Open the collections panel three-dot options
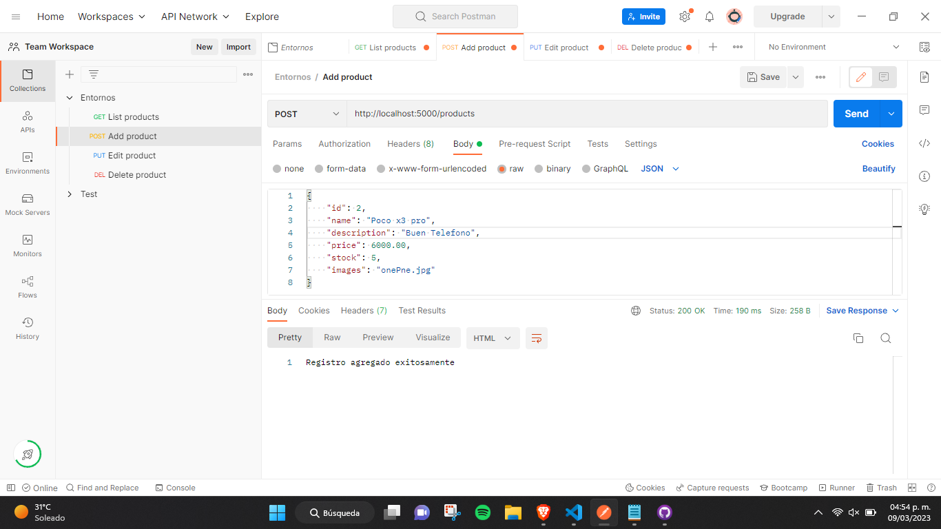 click(x=248, y=74)
